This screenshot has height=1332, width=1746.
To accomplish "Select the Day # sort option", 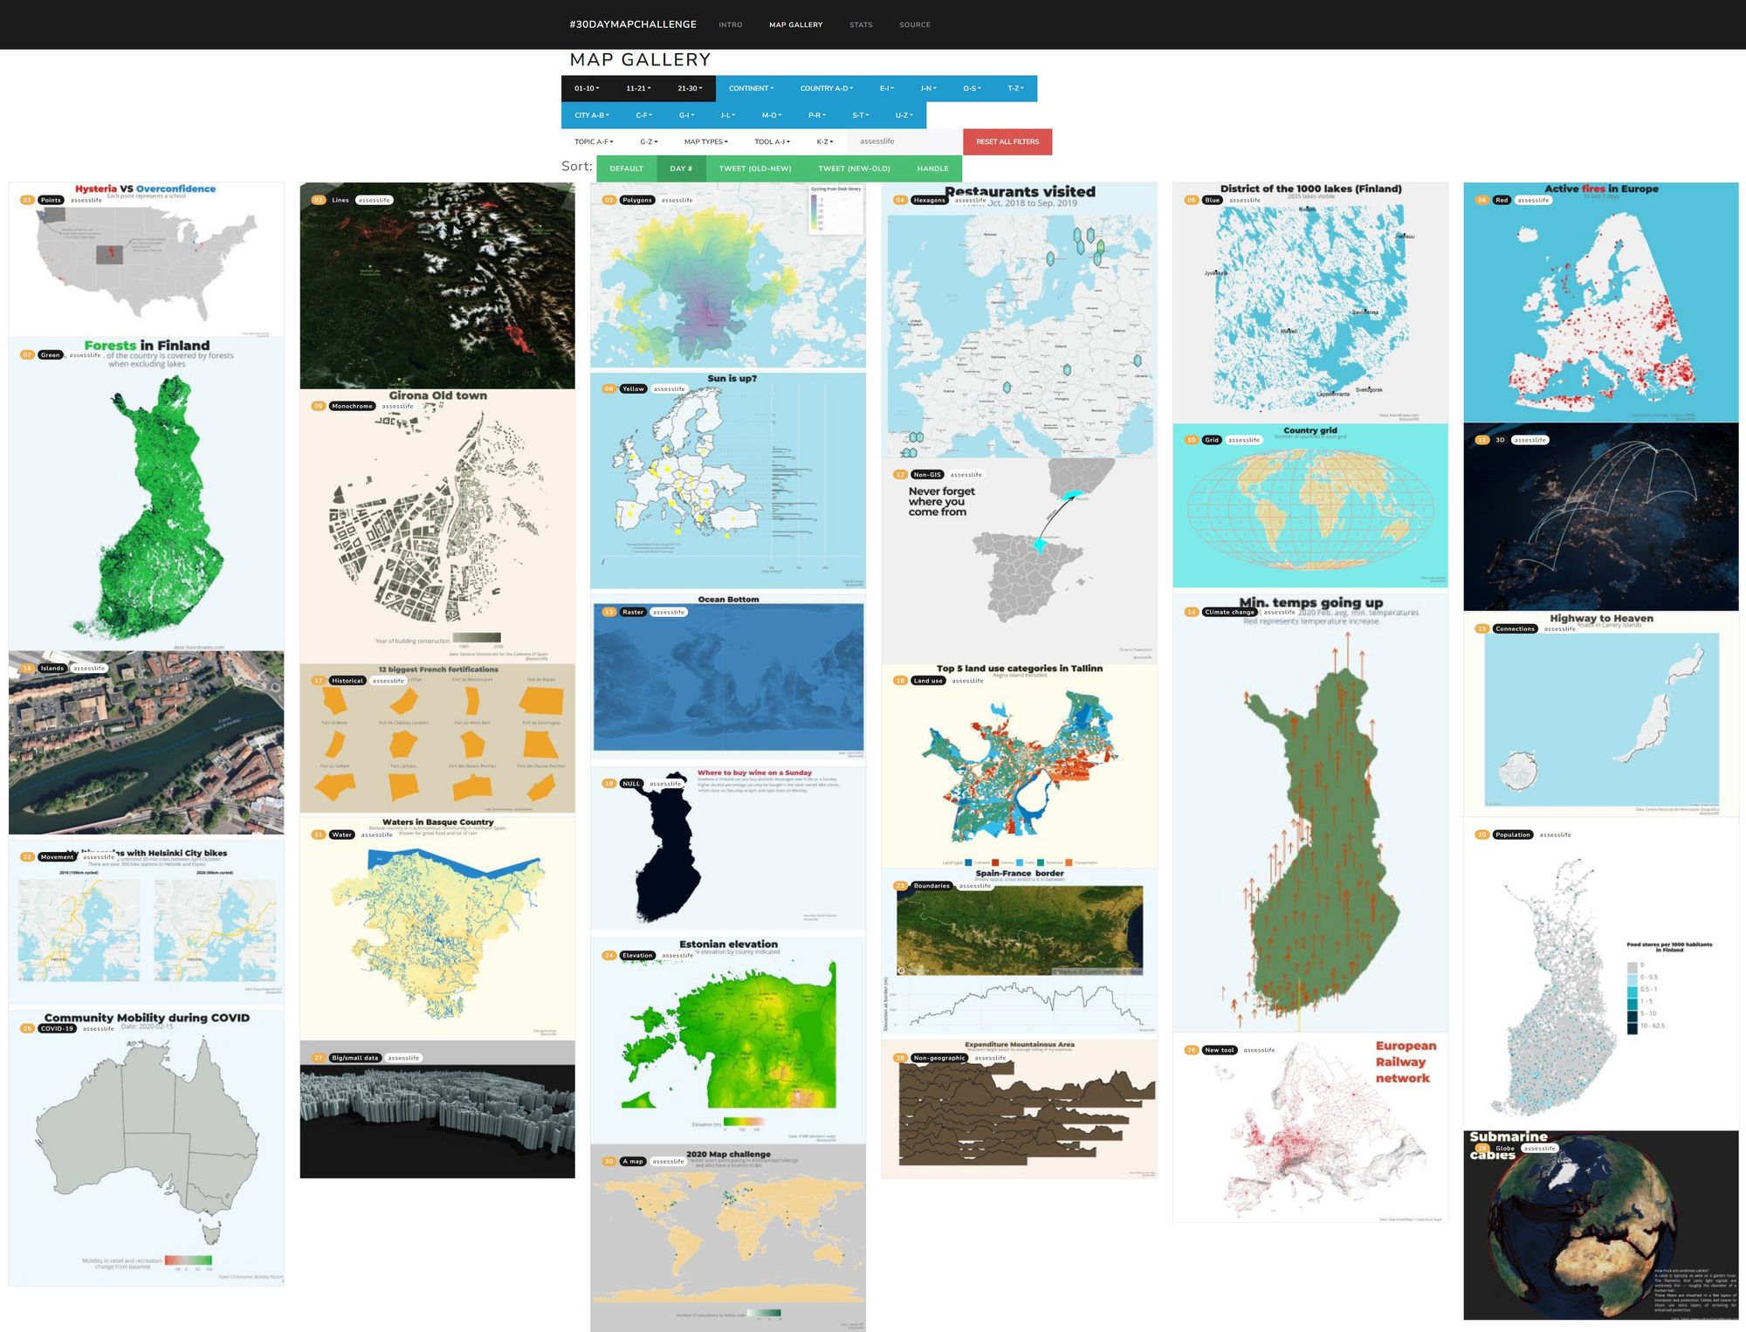I will (x=681, y=168).
